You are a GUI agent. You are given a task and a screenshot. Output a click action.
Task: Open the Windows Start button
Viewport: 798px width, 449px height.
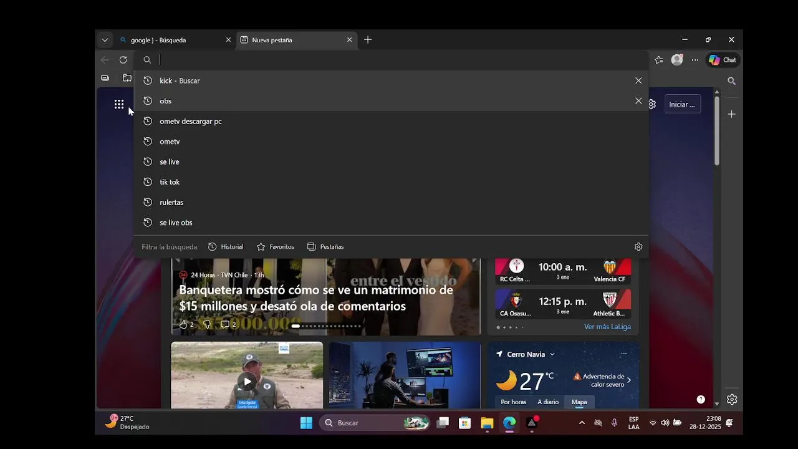point(306,423)
